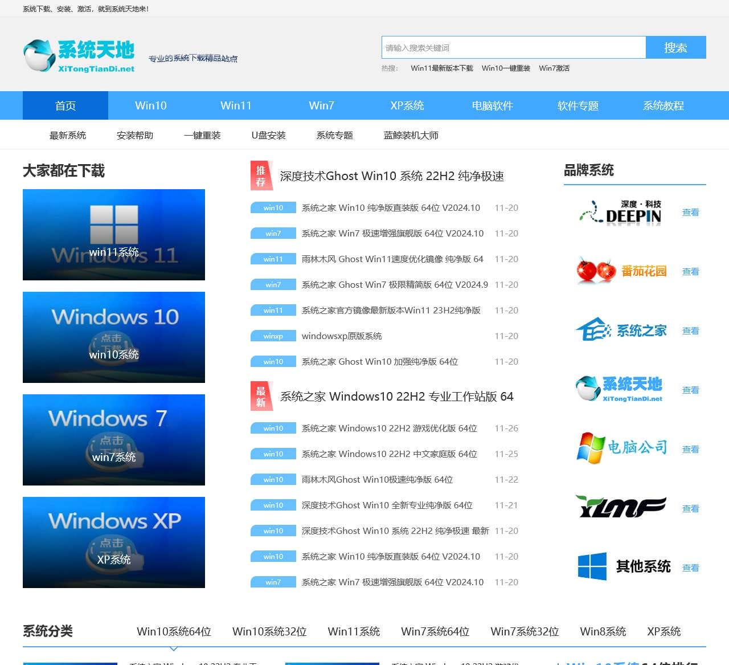The height and width of the screenshot is (665, 729).
Task: Go to 首页 nav tab
Action: (x=65, y=105)
